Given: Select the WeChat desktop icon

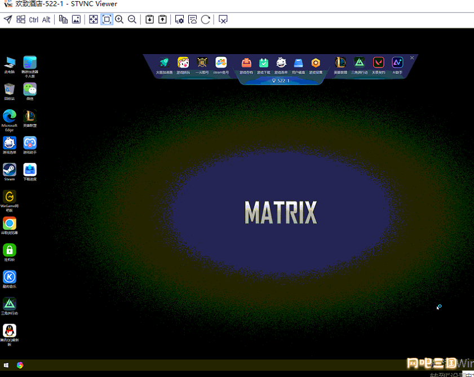Looking at the screenshot, I should click(30, 92).
